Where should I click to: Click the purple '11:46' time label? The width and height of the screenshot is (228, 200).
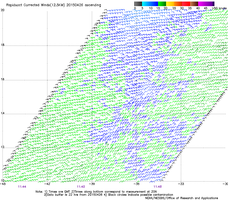click(x=158, y=187)
